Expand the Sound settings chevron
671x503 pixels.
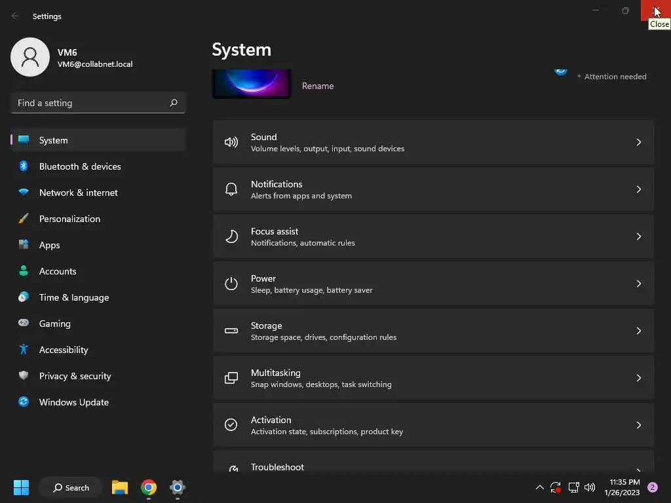[x=638, y=142]
